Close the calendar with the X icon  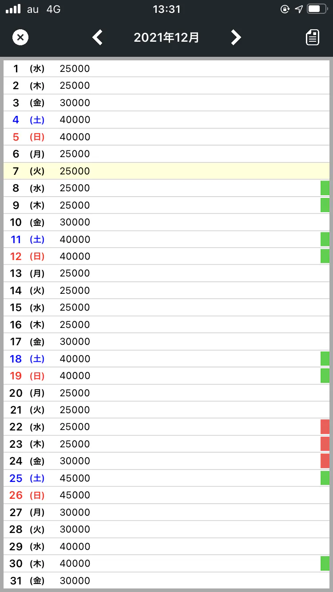coord(20,38)
